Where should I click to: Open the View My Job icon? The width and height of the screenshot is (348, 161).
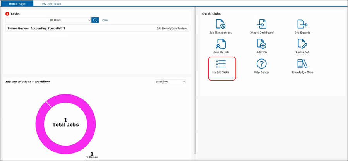pyautogui.click(x=221, y=44)
